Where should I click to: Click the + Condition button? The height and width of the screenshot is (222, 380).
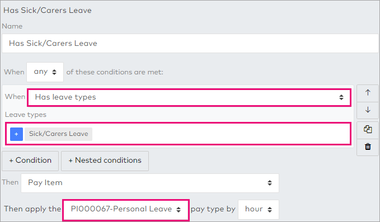[x=30, y=160]
